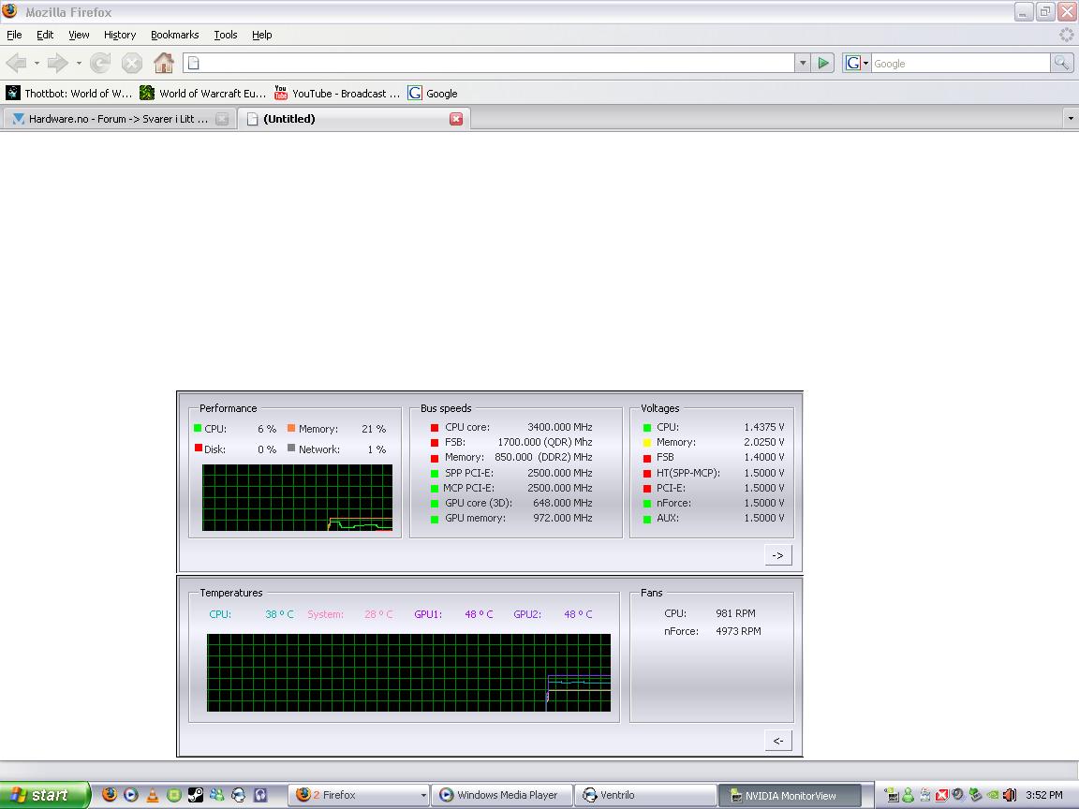Focus the Google search box

tap(961, 64)
